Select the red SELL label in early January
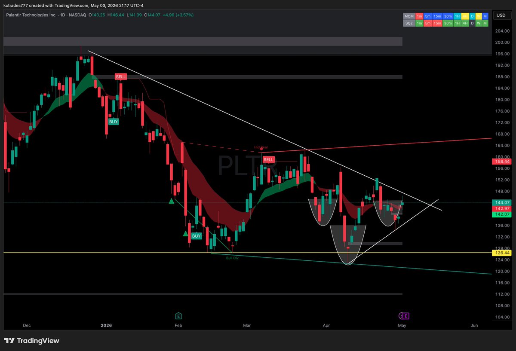The image size is (516, 351). 121,76
